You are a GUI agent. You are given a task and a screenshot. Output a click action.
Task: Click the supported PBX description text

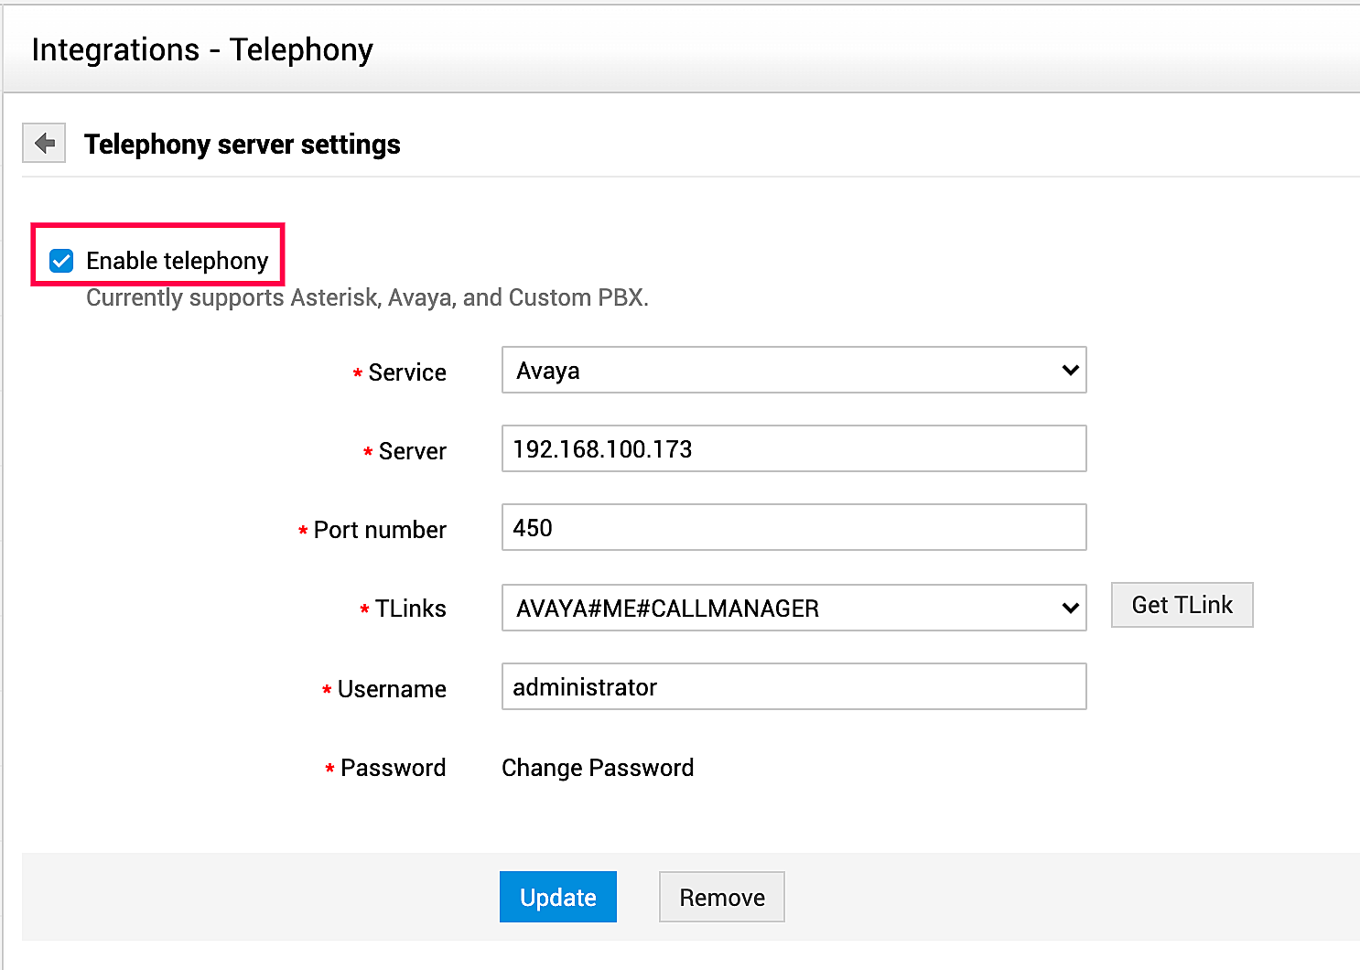(367, 298)
